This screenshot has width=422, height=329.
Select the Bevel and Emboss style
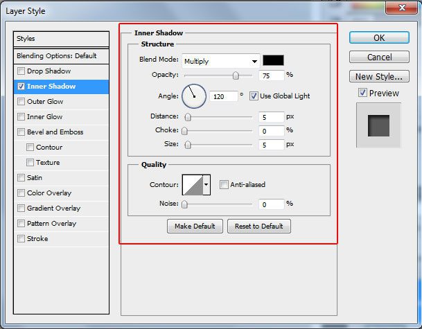[x=55, y=132]
